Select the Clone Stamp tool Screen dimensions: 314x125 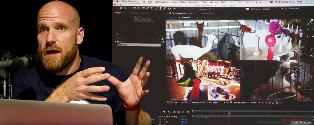[x=160, y=8]
